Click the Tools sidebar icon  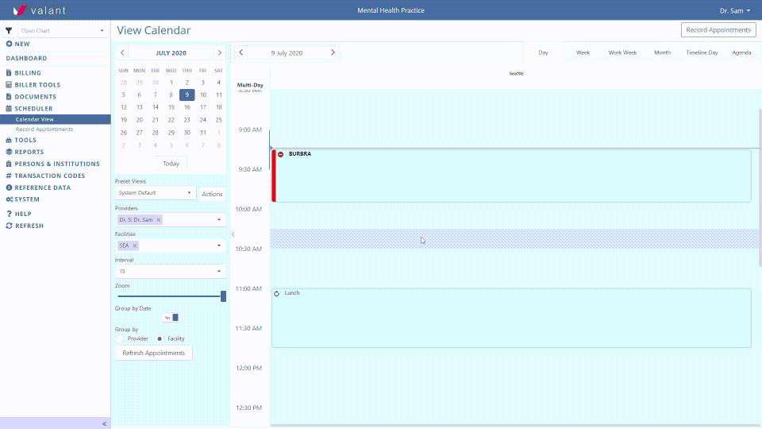tap(9, 140)
